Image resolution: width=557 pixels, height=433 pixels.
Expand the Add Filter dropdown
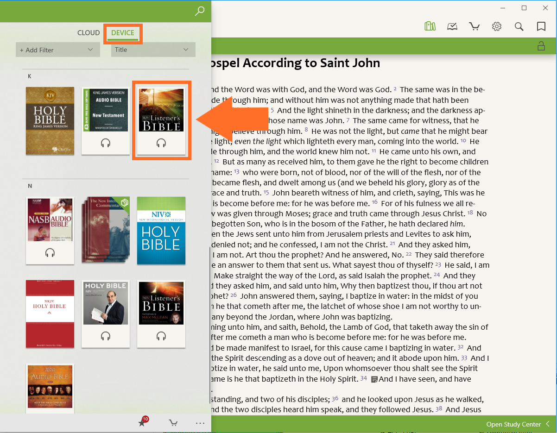pyautogui.click(x=57, y=50)
